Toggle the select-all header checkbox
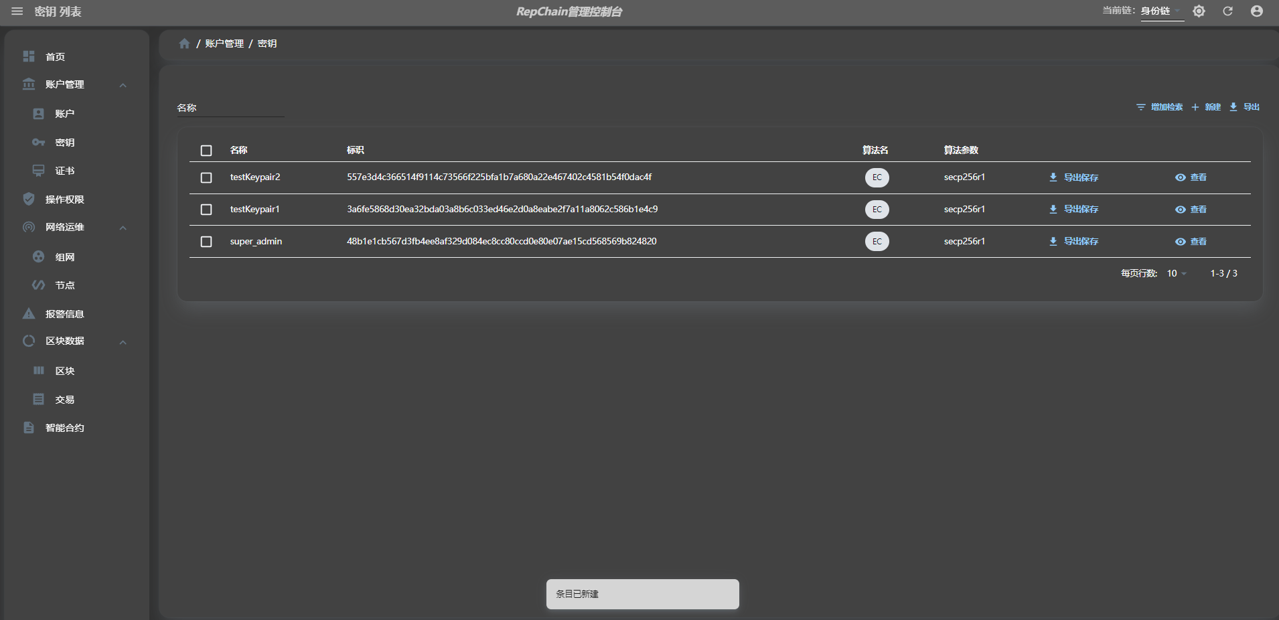 pyautogui.click(x=206, y=151)
